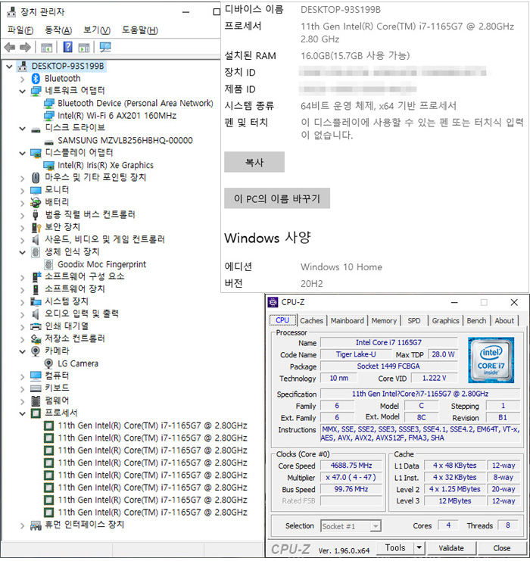Select the Intel(R) Wi-Fi 6 AX201 160MHz adapter
Viewport: 530px width, 561px height.
pos(117,116)
